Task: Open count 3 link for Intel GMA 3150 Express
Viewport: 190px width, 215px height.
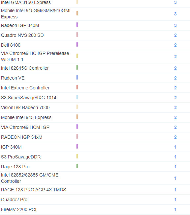Action: pos(175,2)
